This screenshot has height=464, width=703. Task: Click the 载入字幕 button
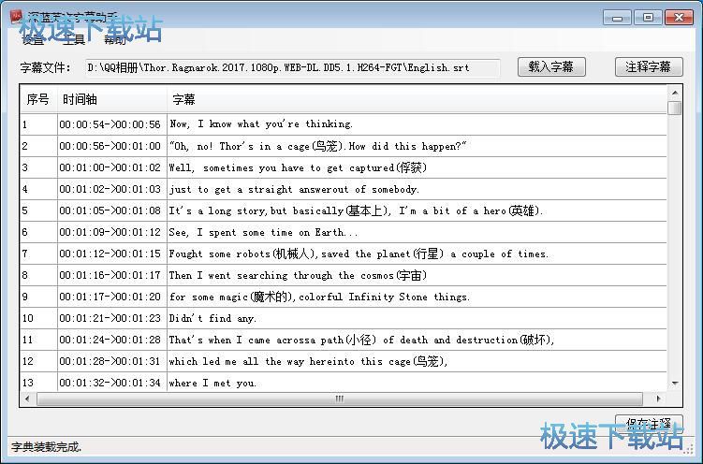(x=551, y=67)
